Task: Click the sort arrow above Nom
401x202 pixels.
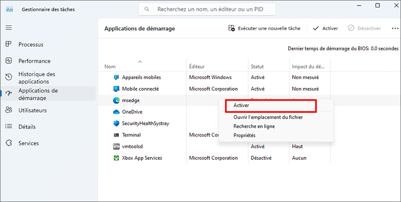Action: (x=140, y=62)
